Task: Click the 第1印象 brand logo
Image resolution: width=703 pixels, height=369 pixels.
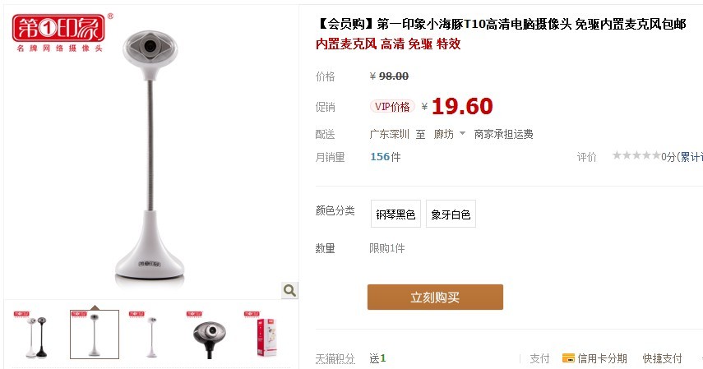Action: coord(58,33)
